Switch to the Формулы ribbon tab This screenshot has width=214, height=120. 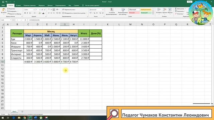coord(41,5)
